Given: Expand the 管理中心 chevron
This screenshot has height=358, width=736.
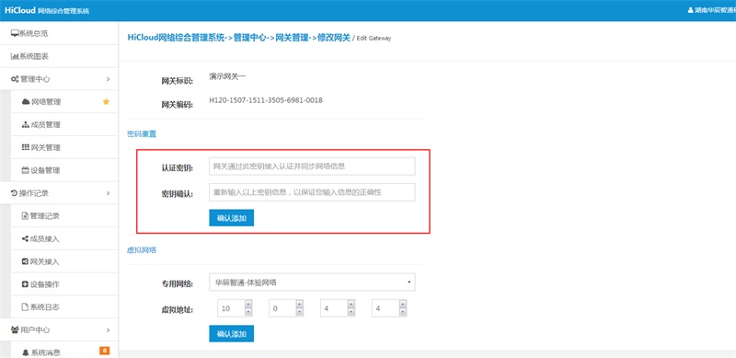Looking at the screenshot, I should pos(109,79).
